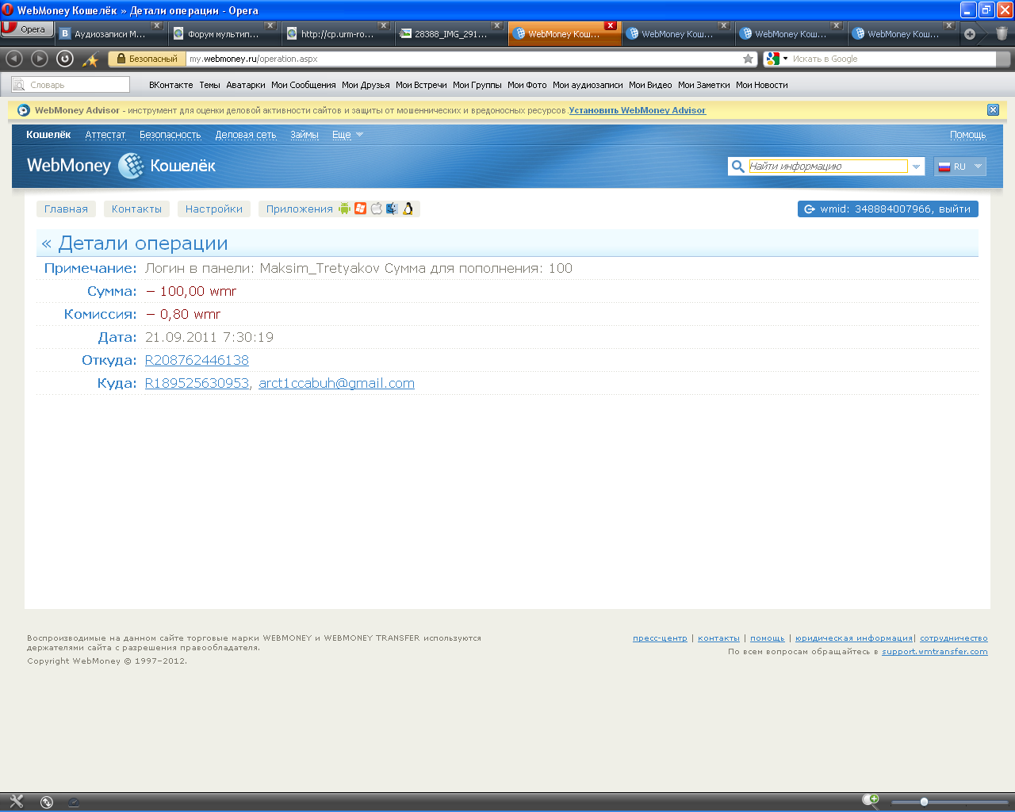This screenshot has width=1015, height=812.
Task: Close the 'Аудиозаписи М...' tab
Action: pyautogui.click(x=157, y=25)
